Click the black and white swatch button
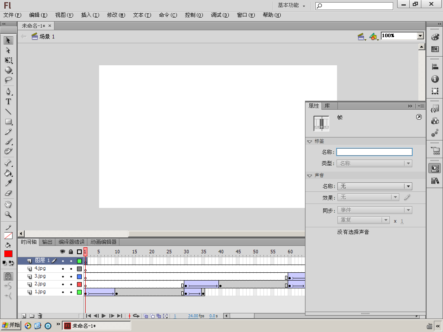 point(4,263)
